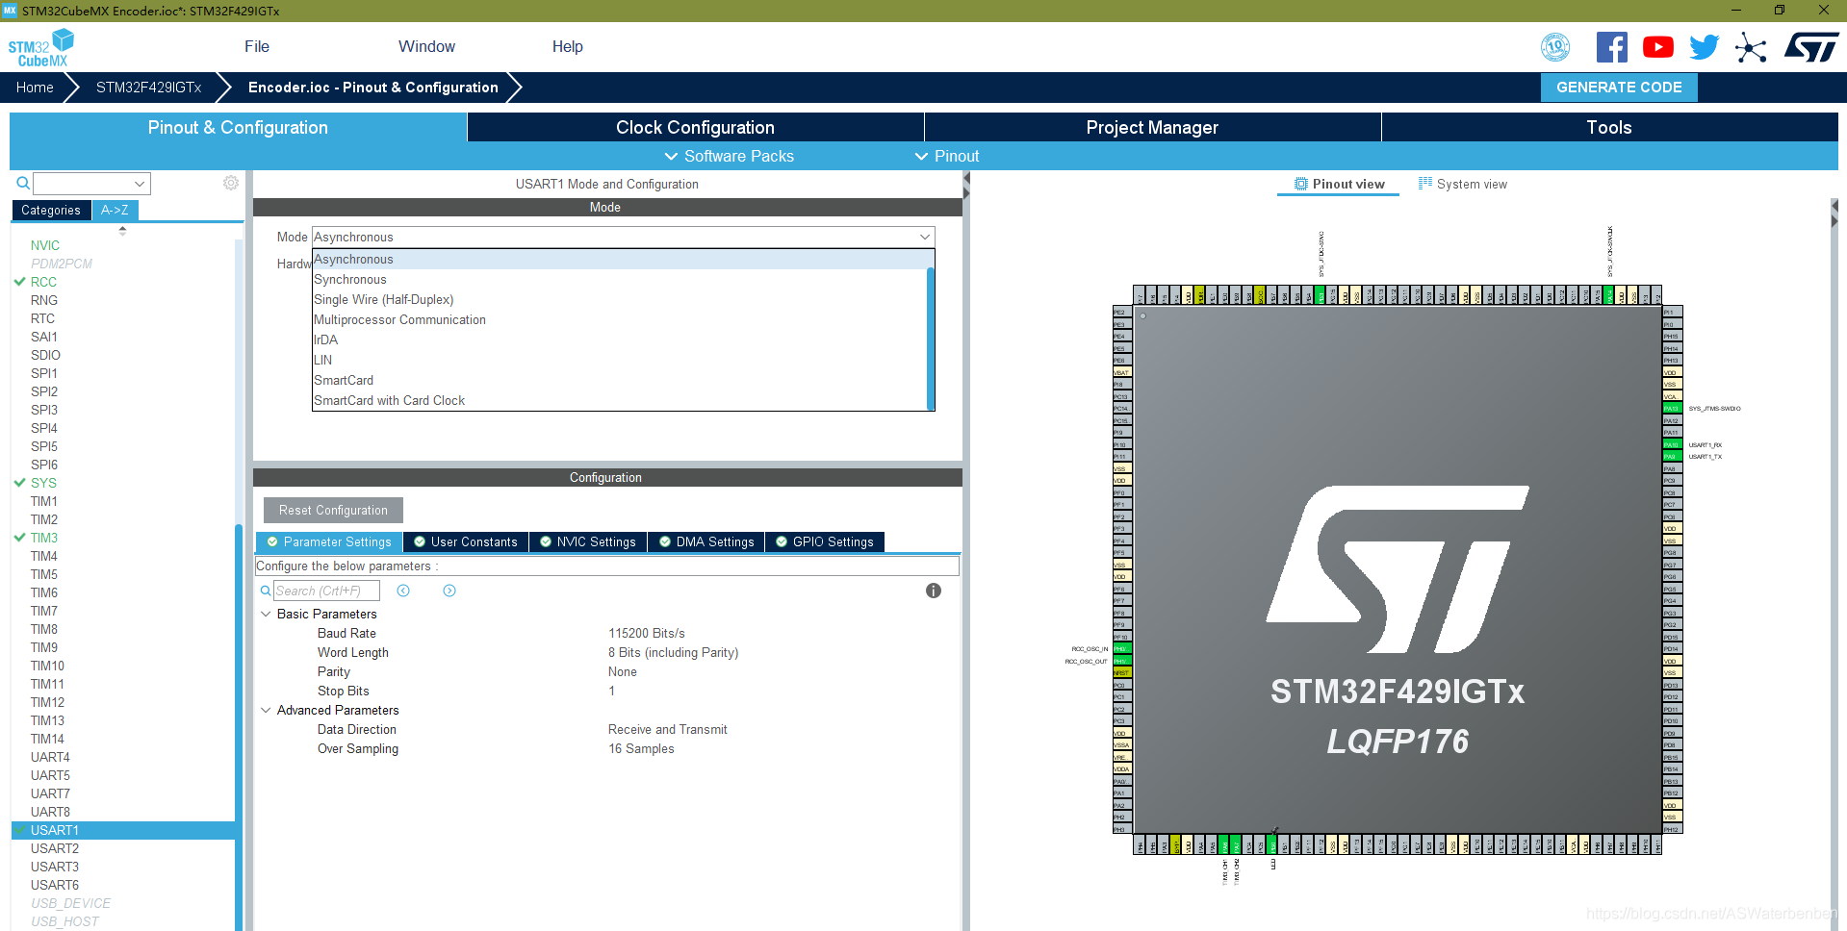Click the parameter search magnifier icon

266,591
